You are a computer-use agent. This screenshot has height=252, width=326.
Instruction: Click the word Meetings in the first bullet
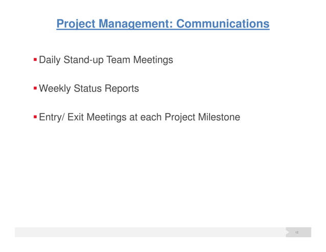153,60
